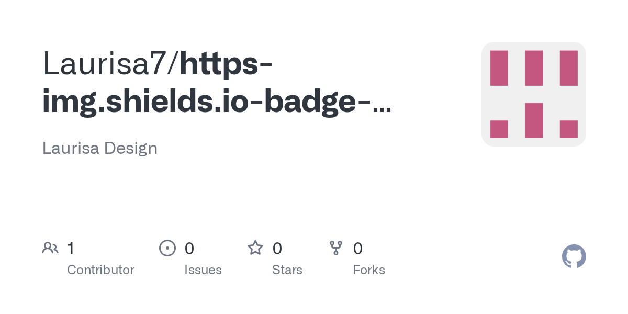Select the contributor count number 1
Viewport: 628px width, 314px height.
pos(71,249)
